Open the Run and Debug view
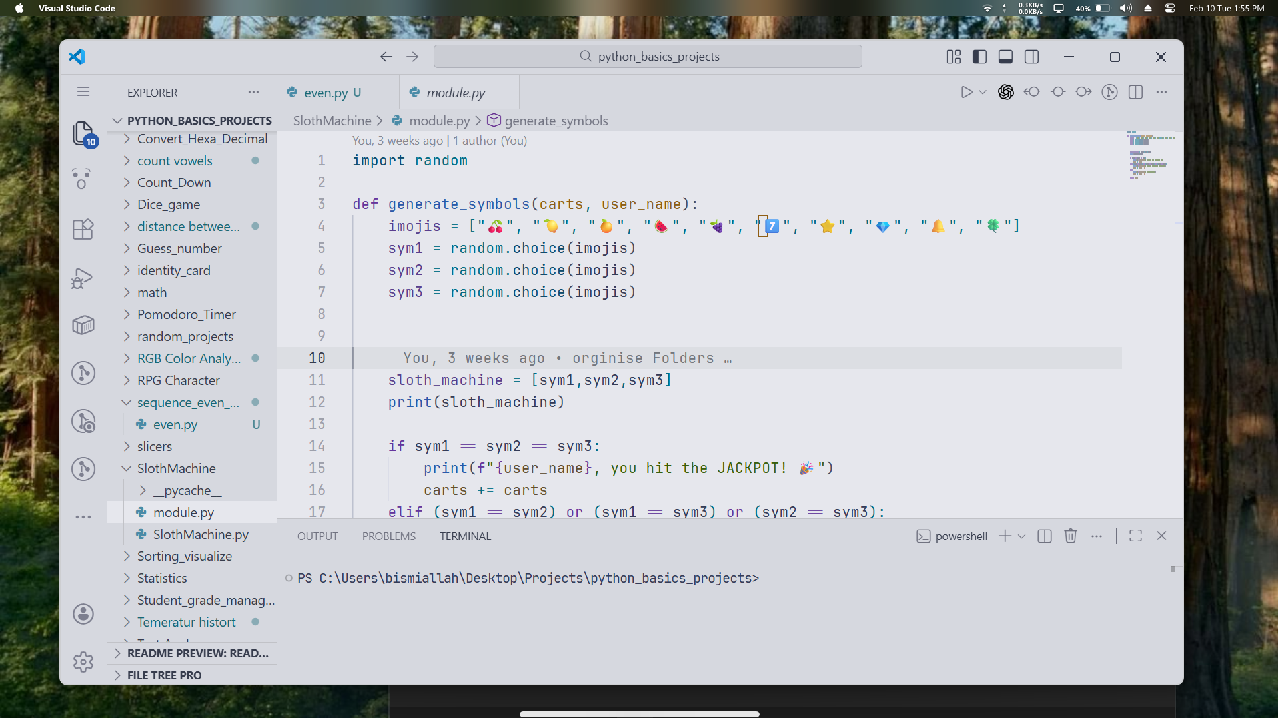 (x=83, y=278)
